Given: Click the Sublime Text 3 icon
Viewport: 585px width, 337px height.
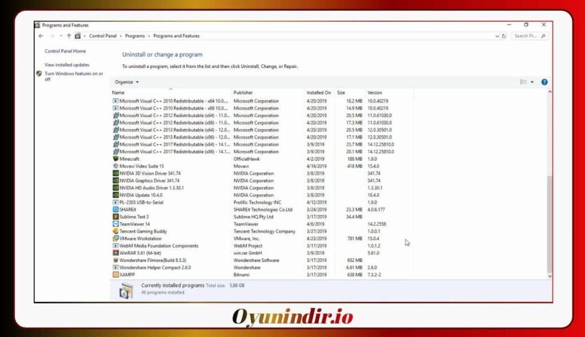Looking at the screenshot, I should pyautogui.click(x=115, y=217).
